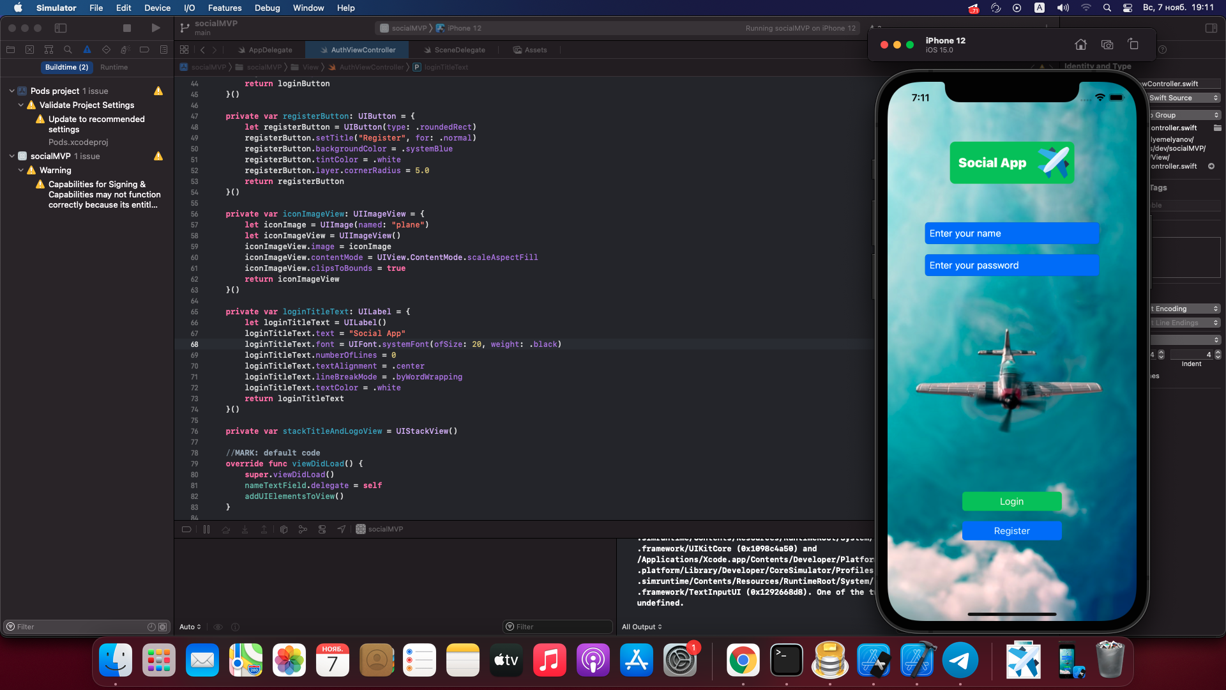Select 'Update to recommended settings' issue
This screenshot has height=690, width=1226.
point(96,124)
